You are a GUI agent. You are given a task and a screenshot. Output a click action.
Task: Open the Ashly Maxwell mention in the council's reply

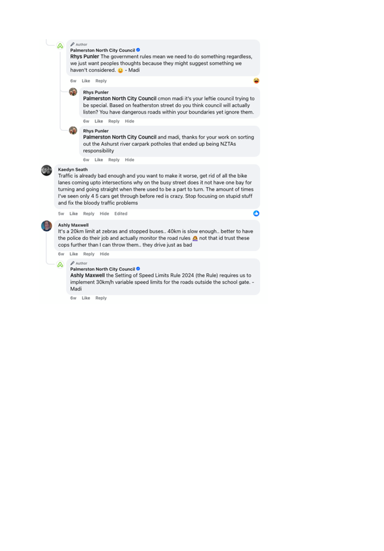pyautogui.click(x=87, y=275)
